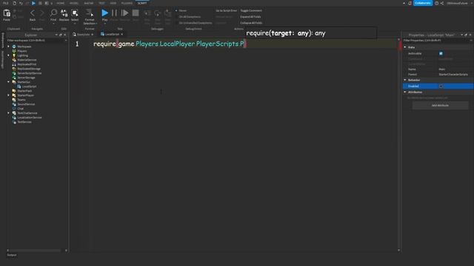Image resolution: width=474 pixels, height=266 pixels.
Task: Select On Unhandled Exceptions option
Action: coord(195,23)
